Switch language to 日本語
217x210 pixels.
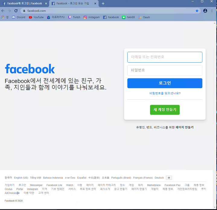click(105, 178)
